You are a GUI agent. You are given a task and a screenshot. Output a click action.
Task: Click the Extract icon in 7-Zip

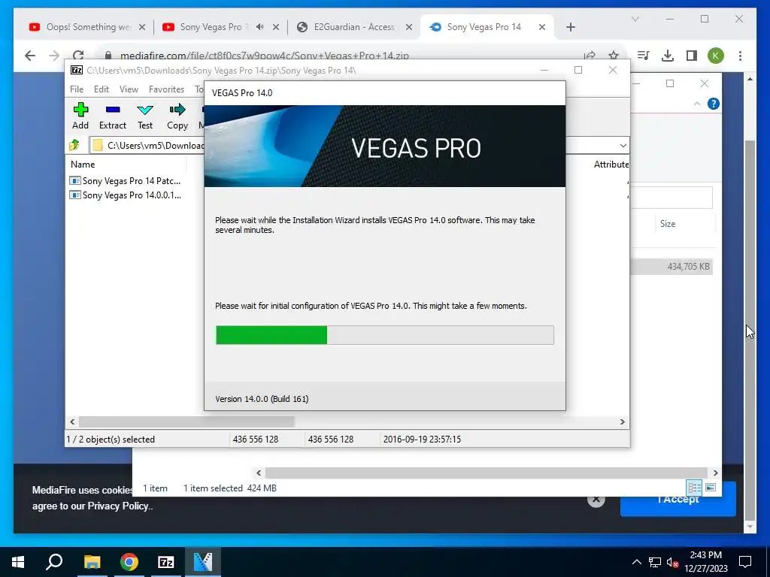coord(113,116)
